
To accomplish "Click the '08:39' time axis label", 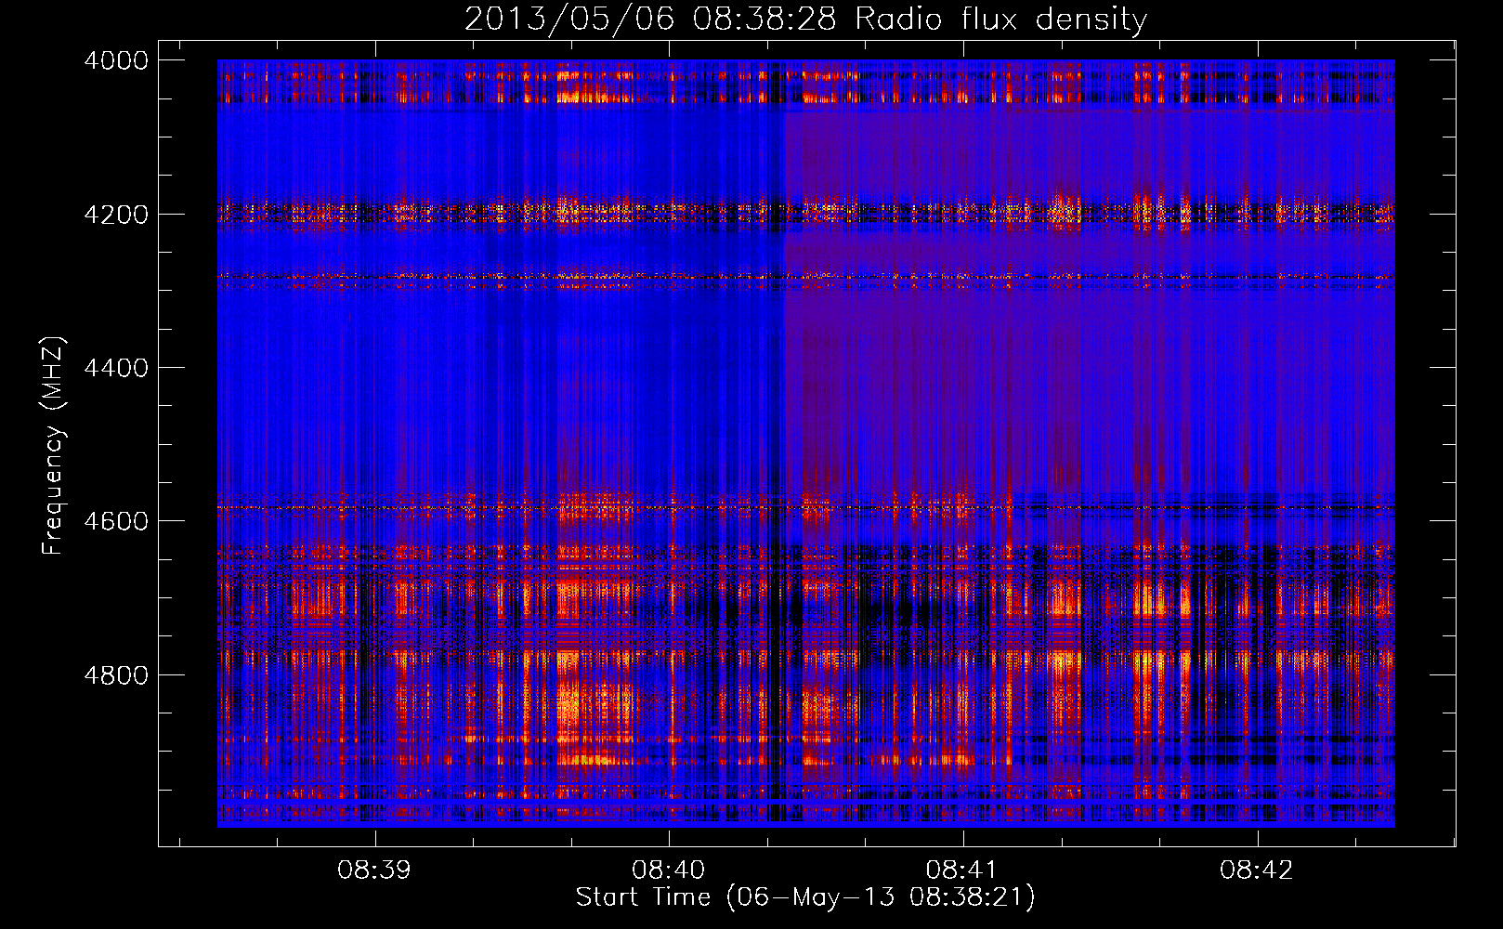I will tap(374, 870).
